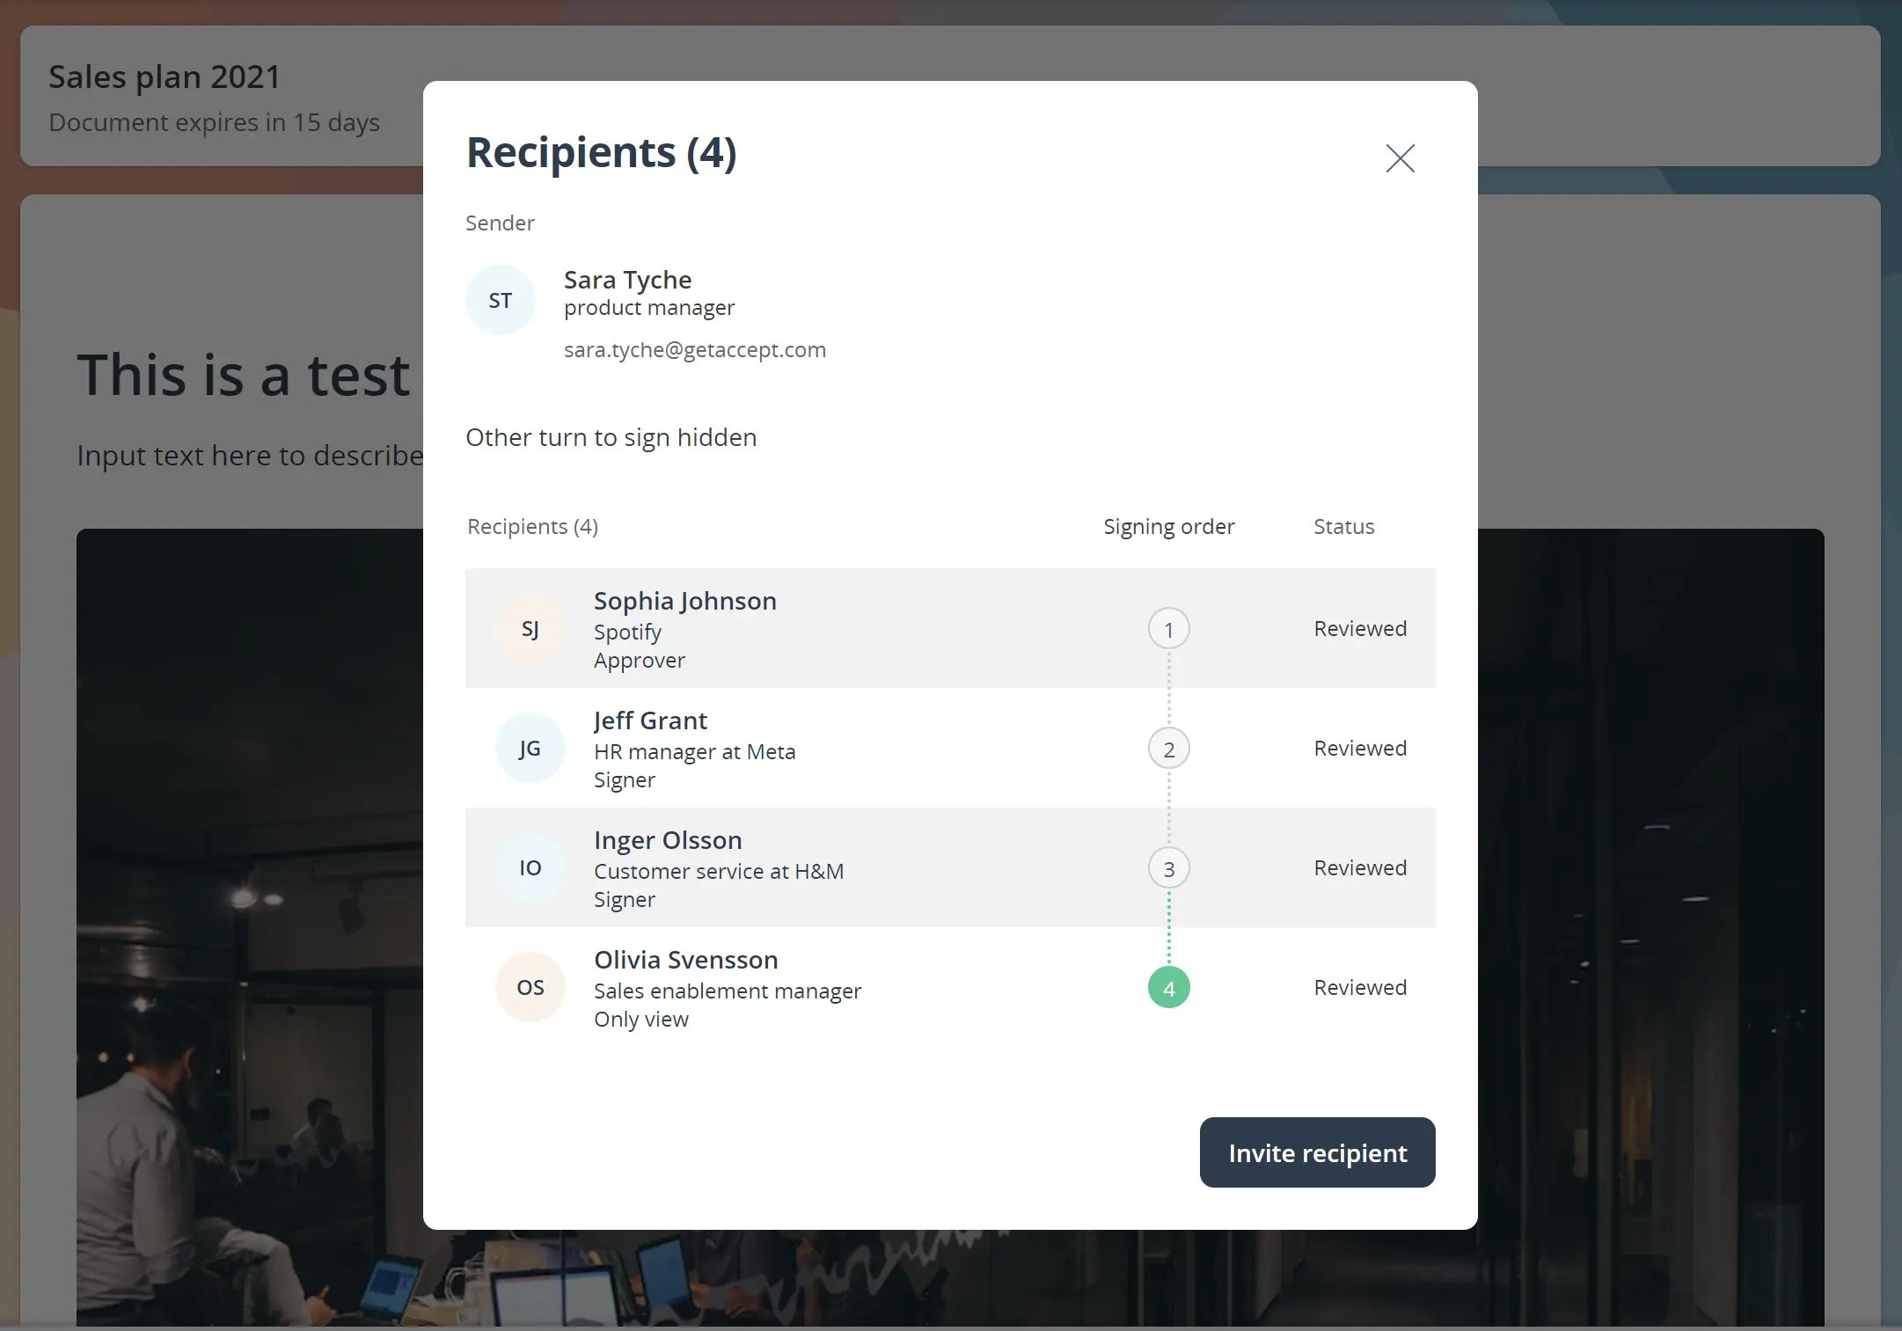Click the Recipients (4) list header
Screen dimensions: 1902x1331
(533, 527)
